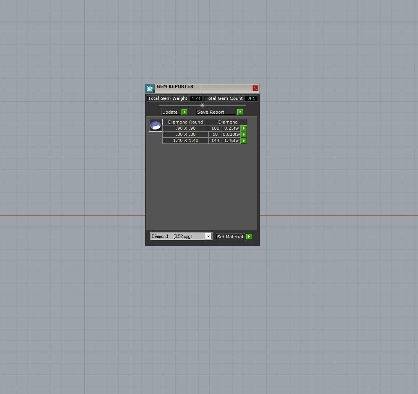Click the green arrow next to Set Material
Screen dimensions: 418x394
pos(249,236)
